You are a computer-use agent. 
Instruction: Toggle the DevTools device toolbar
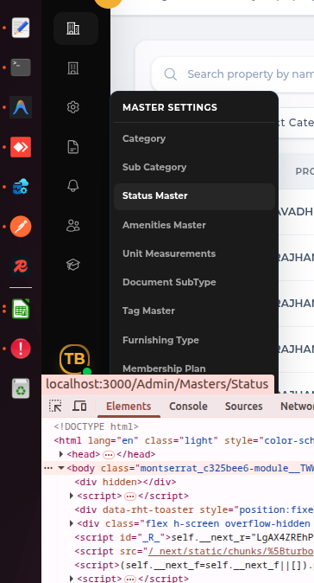(79, 406)
